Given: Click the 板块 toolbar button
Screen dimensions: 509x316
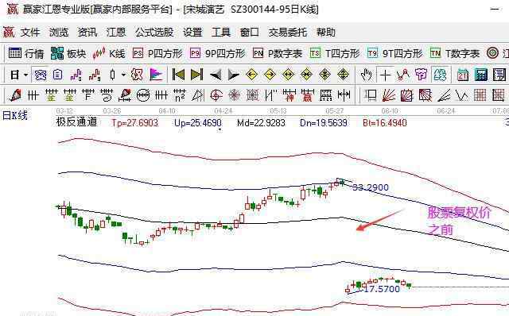Looking at the screenshot, I should 68,53.
